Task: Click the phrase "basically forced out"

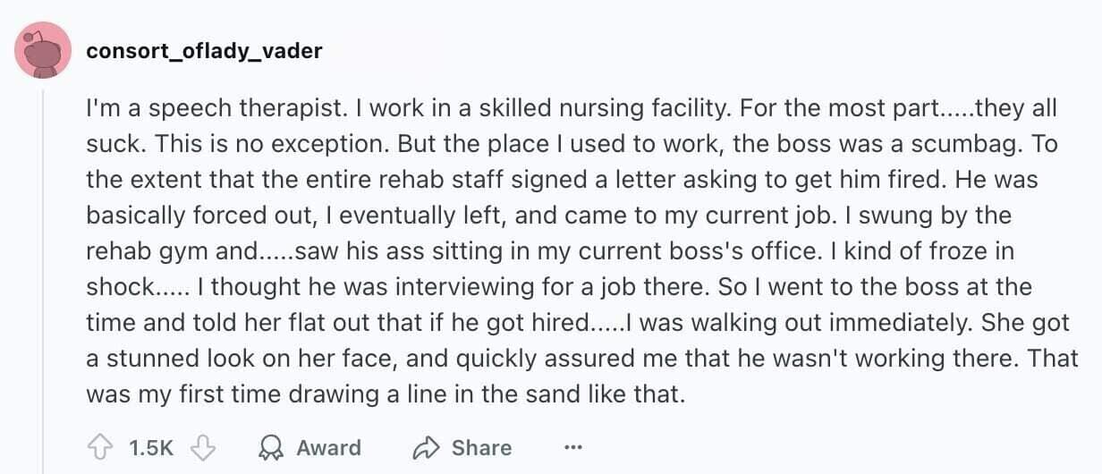Action: pyautogui.click(x=174, y=216)
